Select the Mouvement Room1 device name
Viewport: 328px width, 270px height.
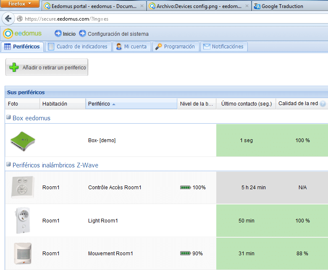click(x=110, y=254)
